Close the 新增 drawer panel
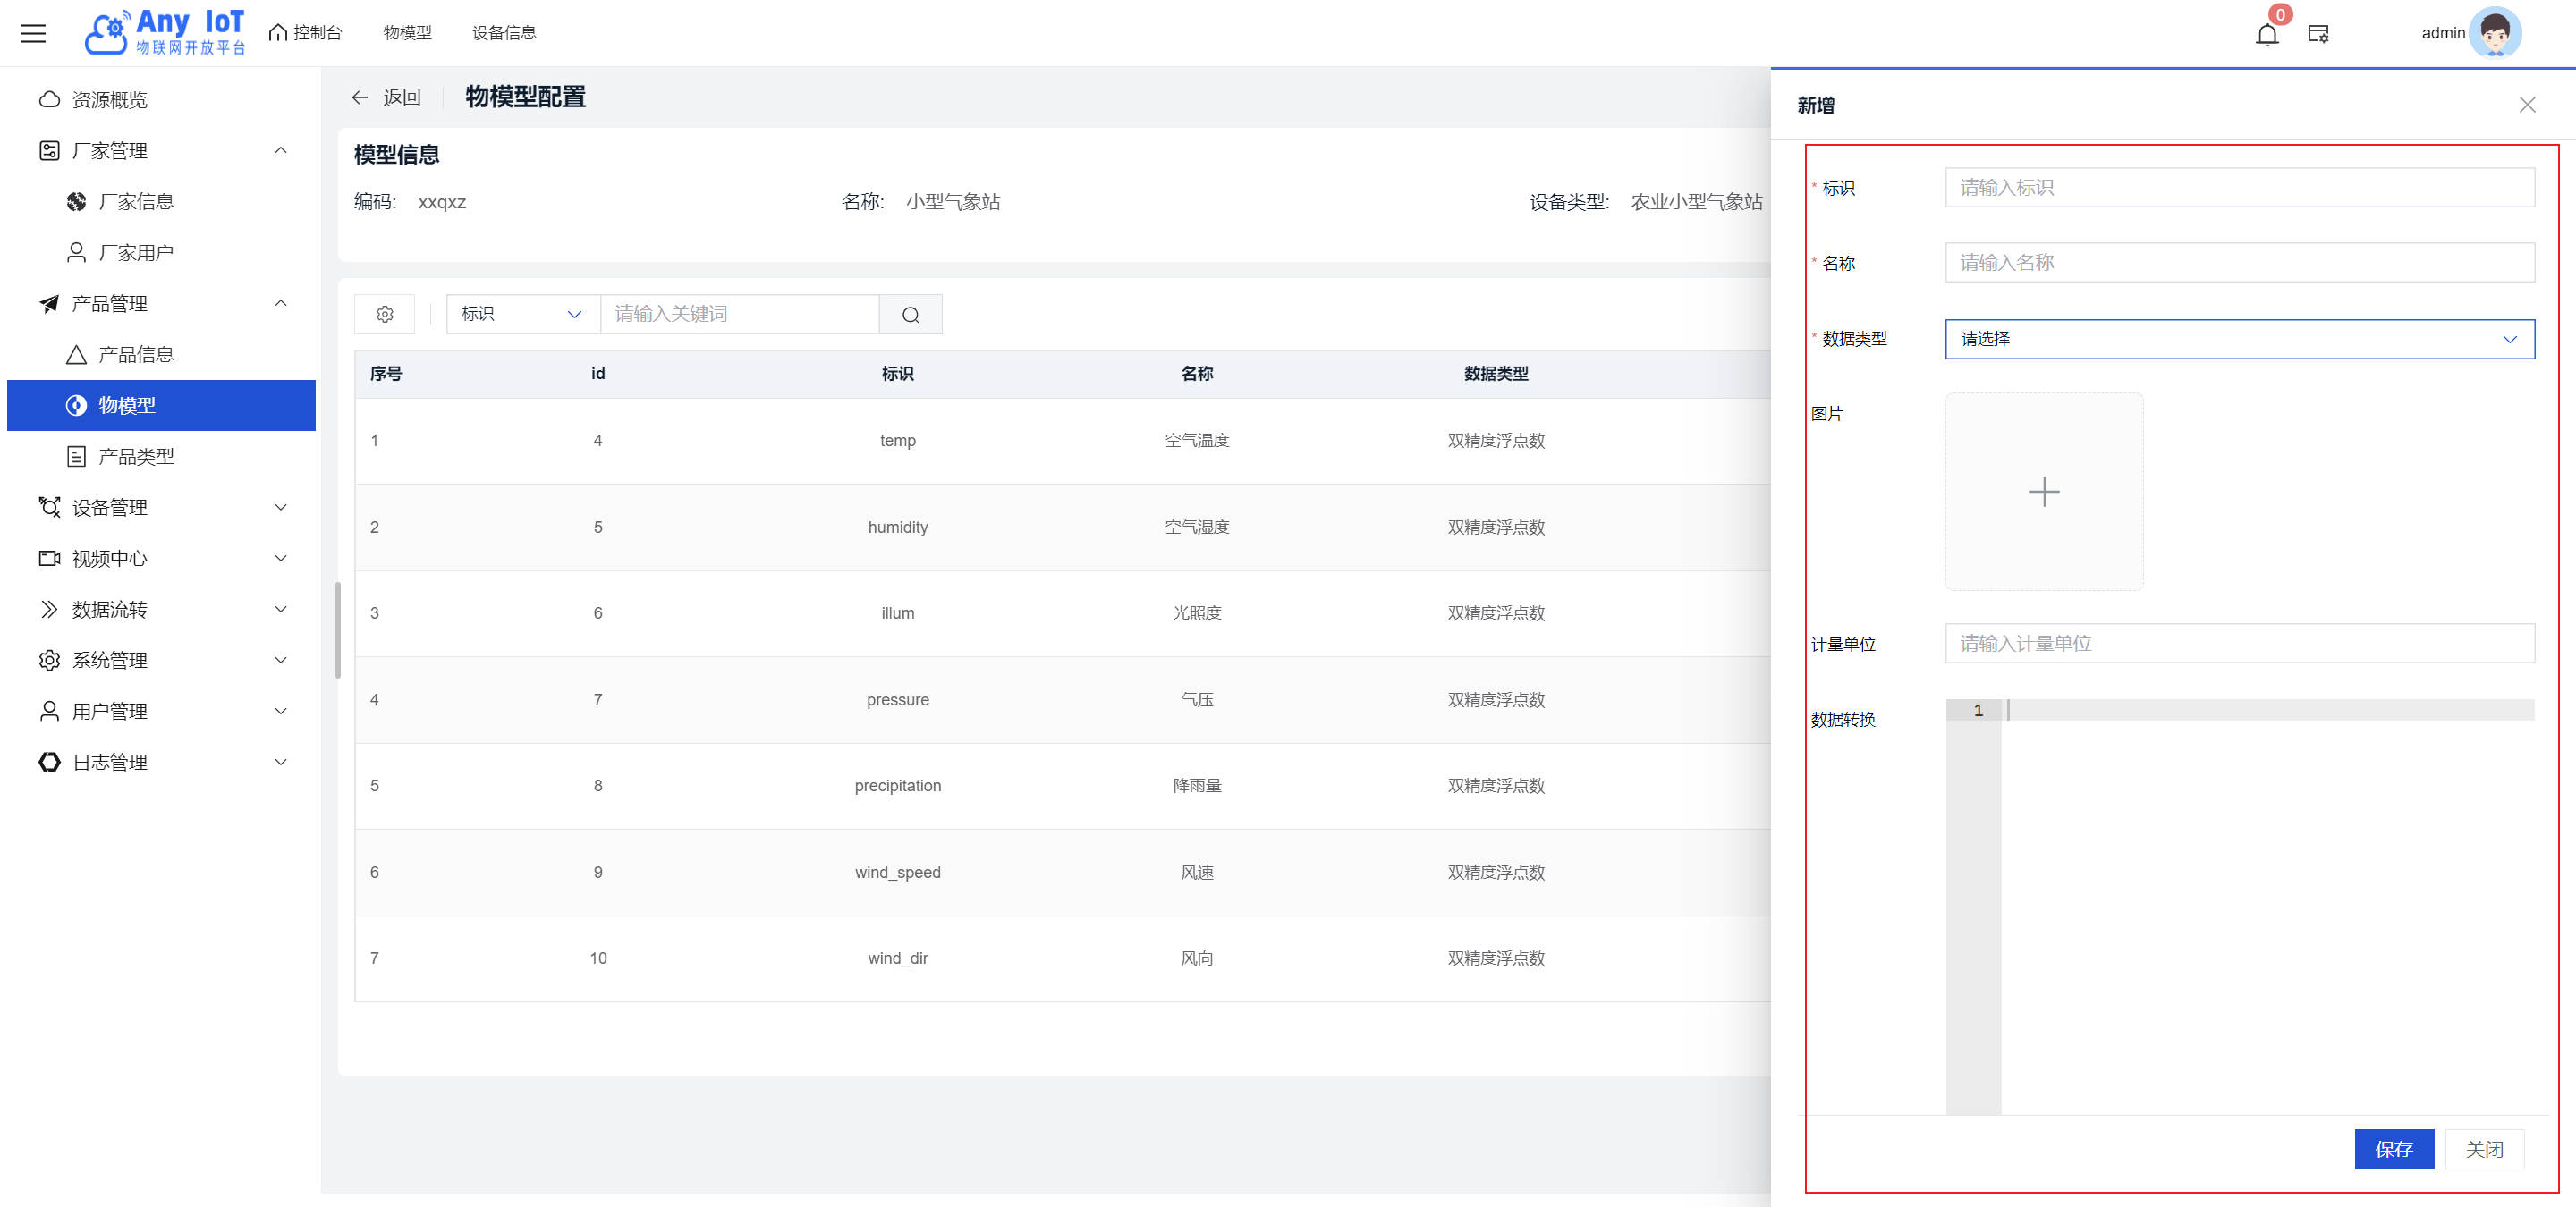 click(x=2526, y=105)
